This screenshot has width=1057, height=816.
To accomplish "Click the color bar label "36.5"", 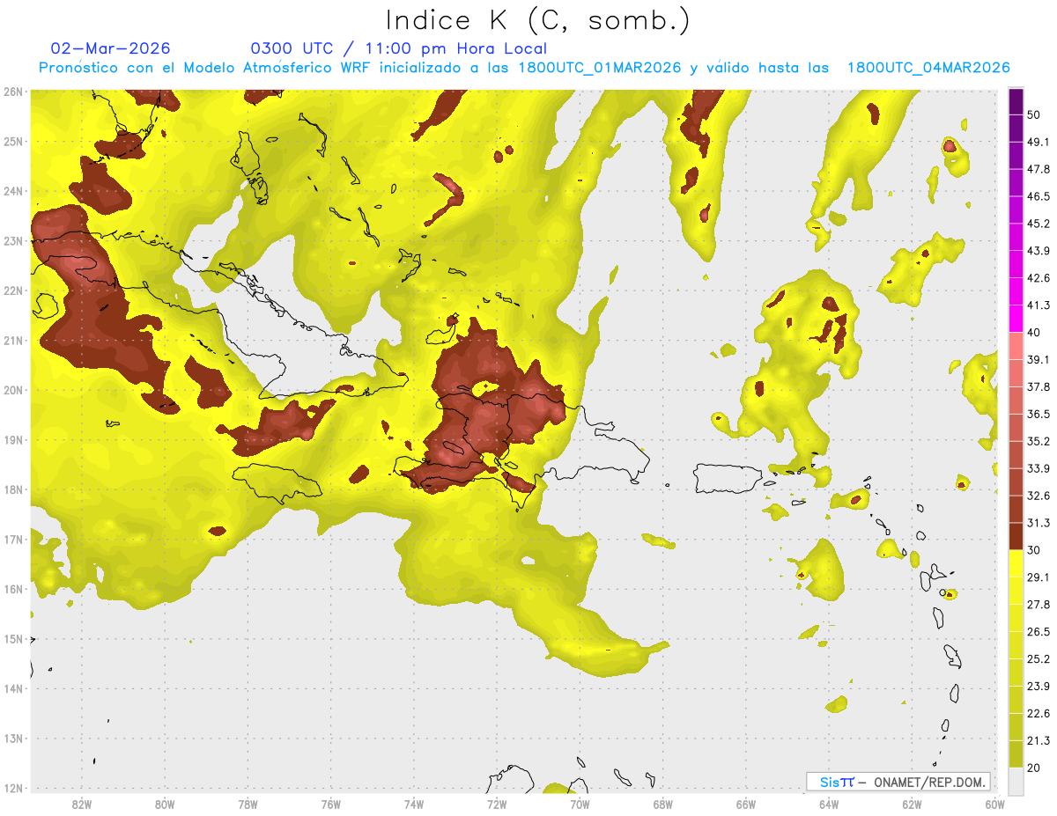I will click(x=1038, y=414).
